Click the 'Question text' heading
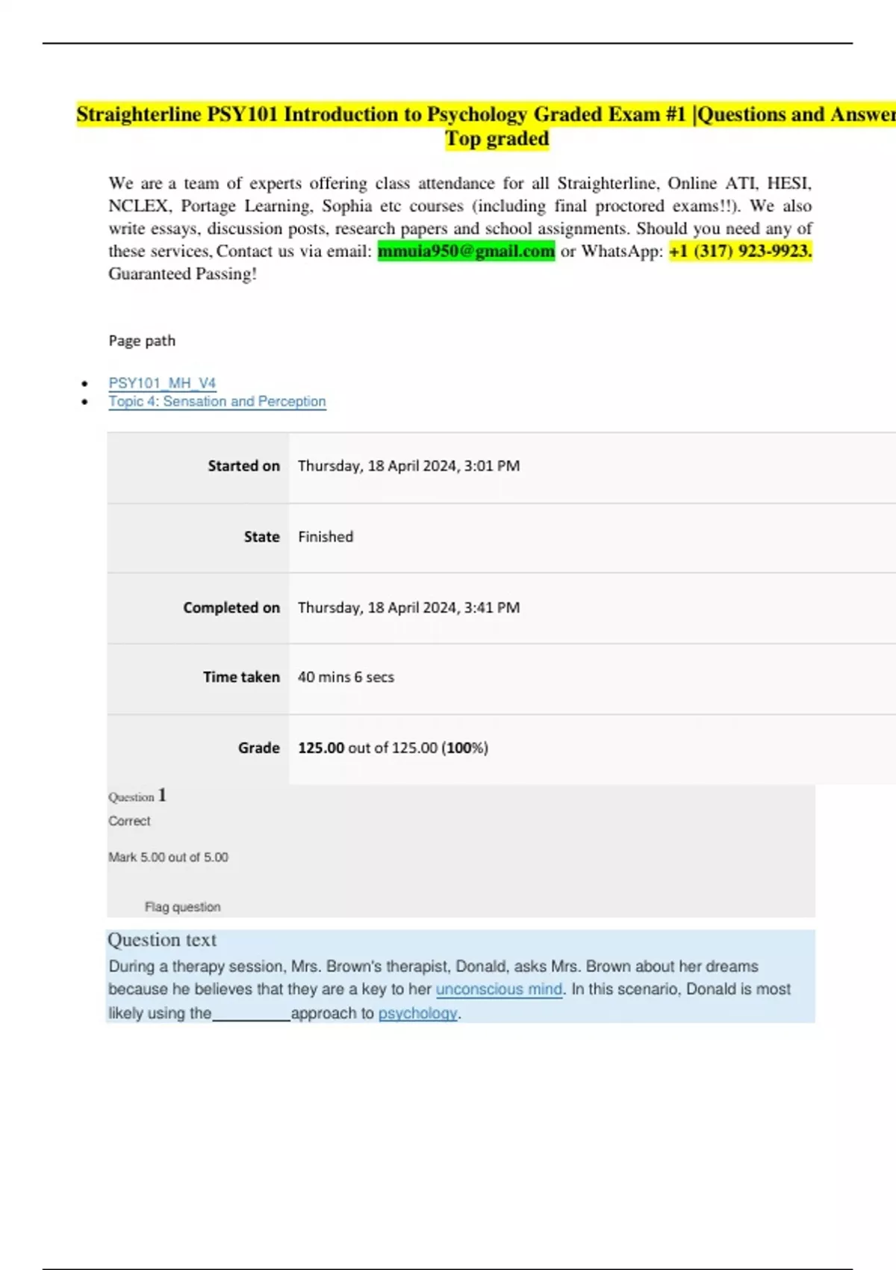 pyautogui.click(x=162, y=940)
